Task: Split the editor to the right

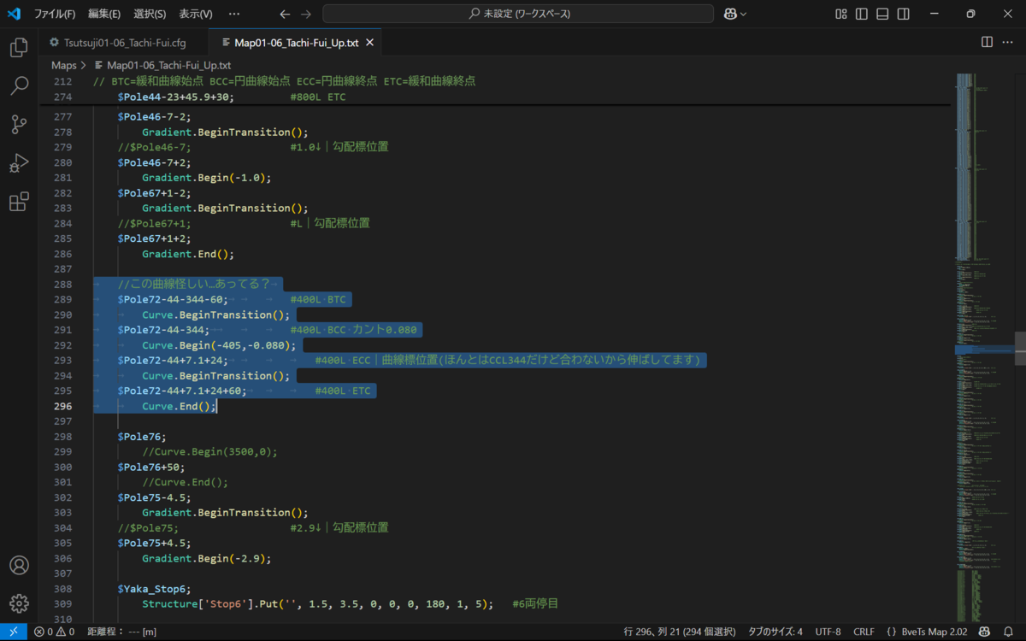Action: point(987,42)
